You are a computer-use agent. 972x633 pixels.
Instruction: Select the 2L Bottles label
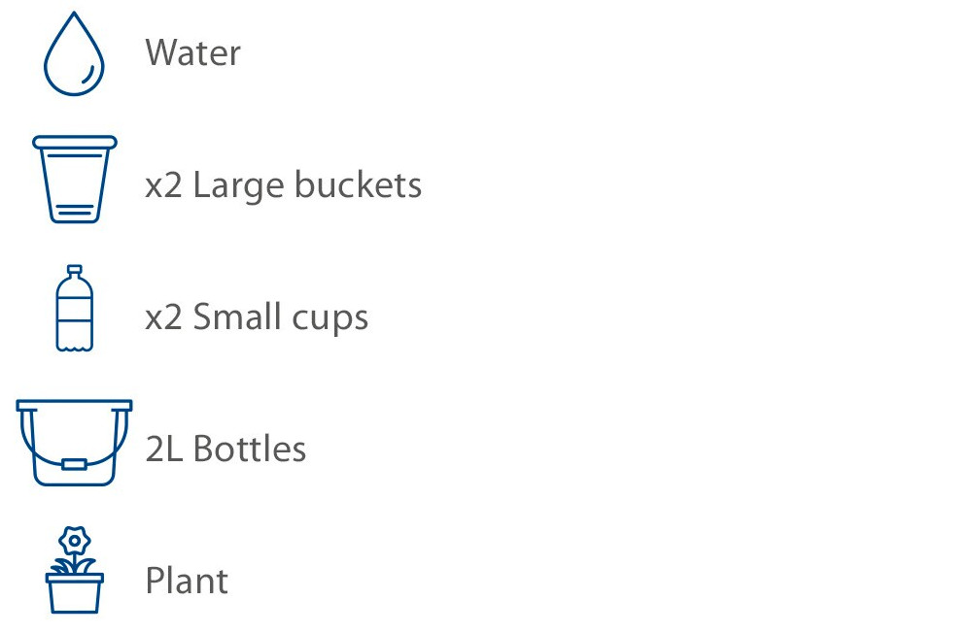(226, 449)
